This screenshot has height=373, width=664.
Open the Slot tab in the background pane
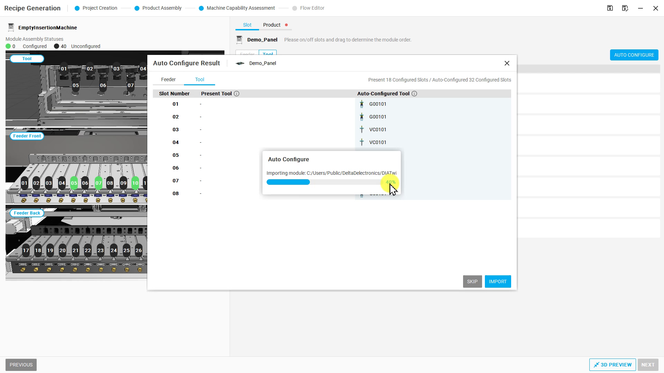(247, 25)
